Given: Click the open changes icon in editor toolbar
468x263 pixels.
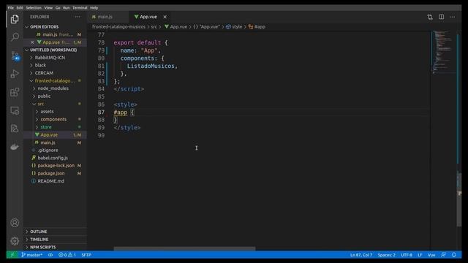Looking at the screenshot, I should [430, 17].
